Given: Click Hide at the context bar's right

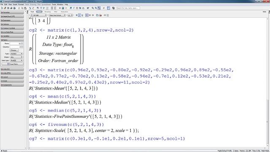Looking at the screenshot, I should tap(265, 12).
